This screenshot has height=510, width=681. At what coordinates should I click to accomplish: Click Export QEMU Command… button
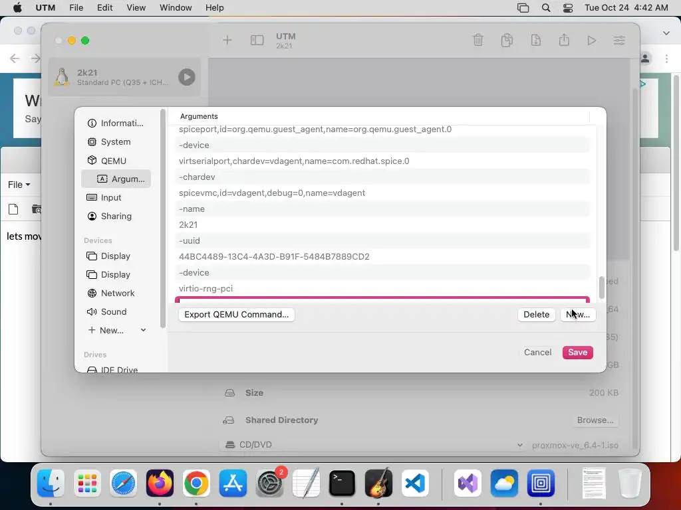(236, 314)
